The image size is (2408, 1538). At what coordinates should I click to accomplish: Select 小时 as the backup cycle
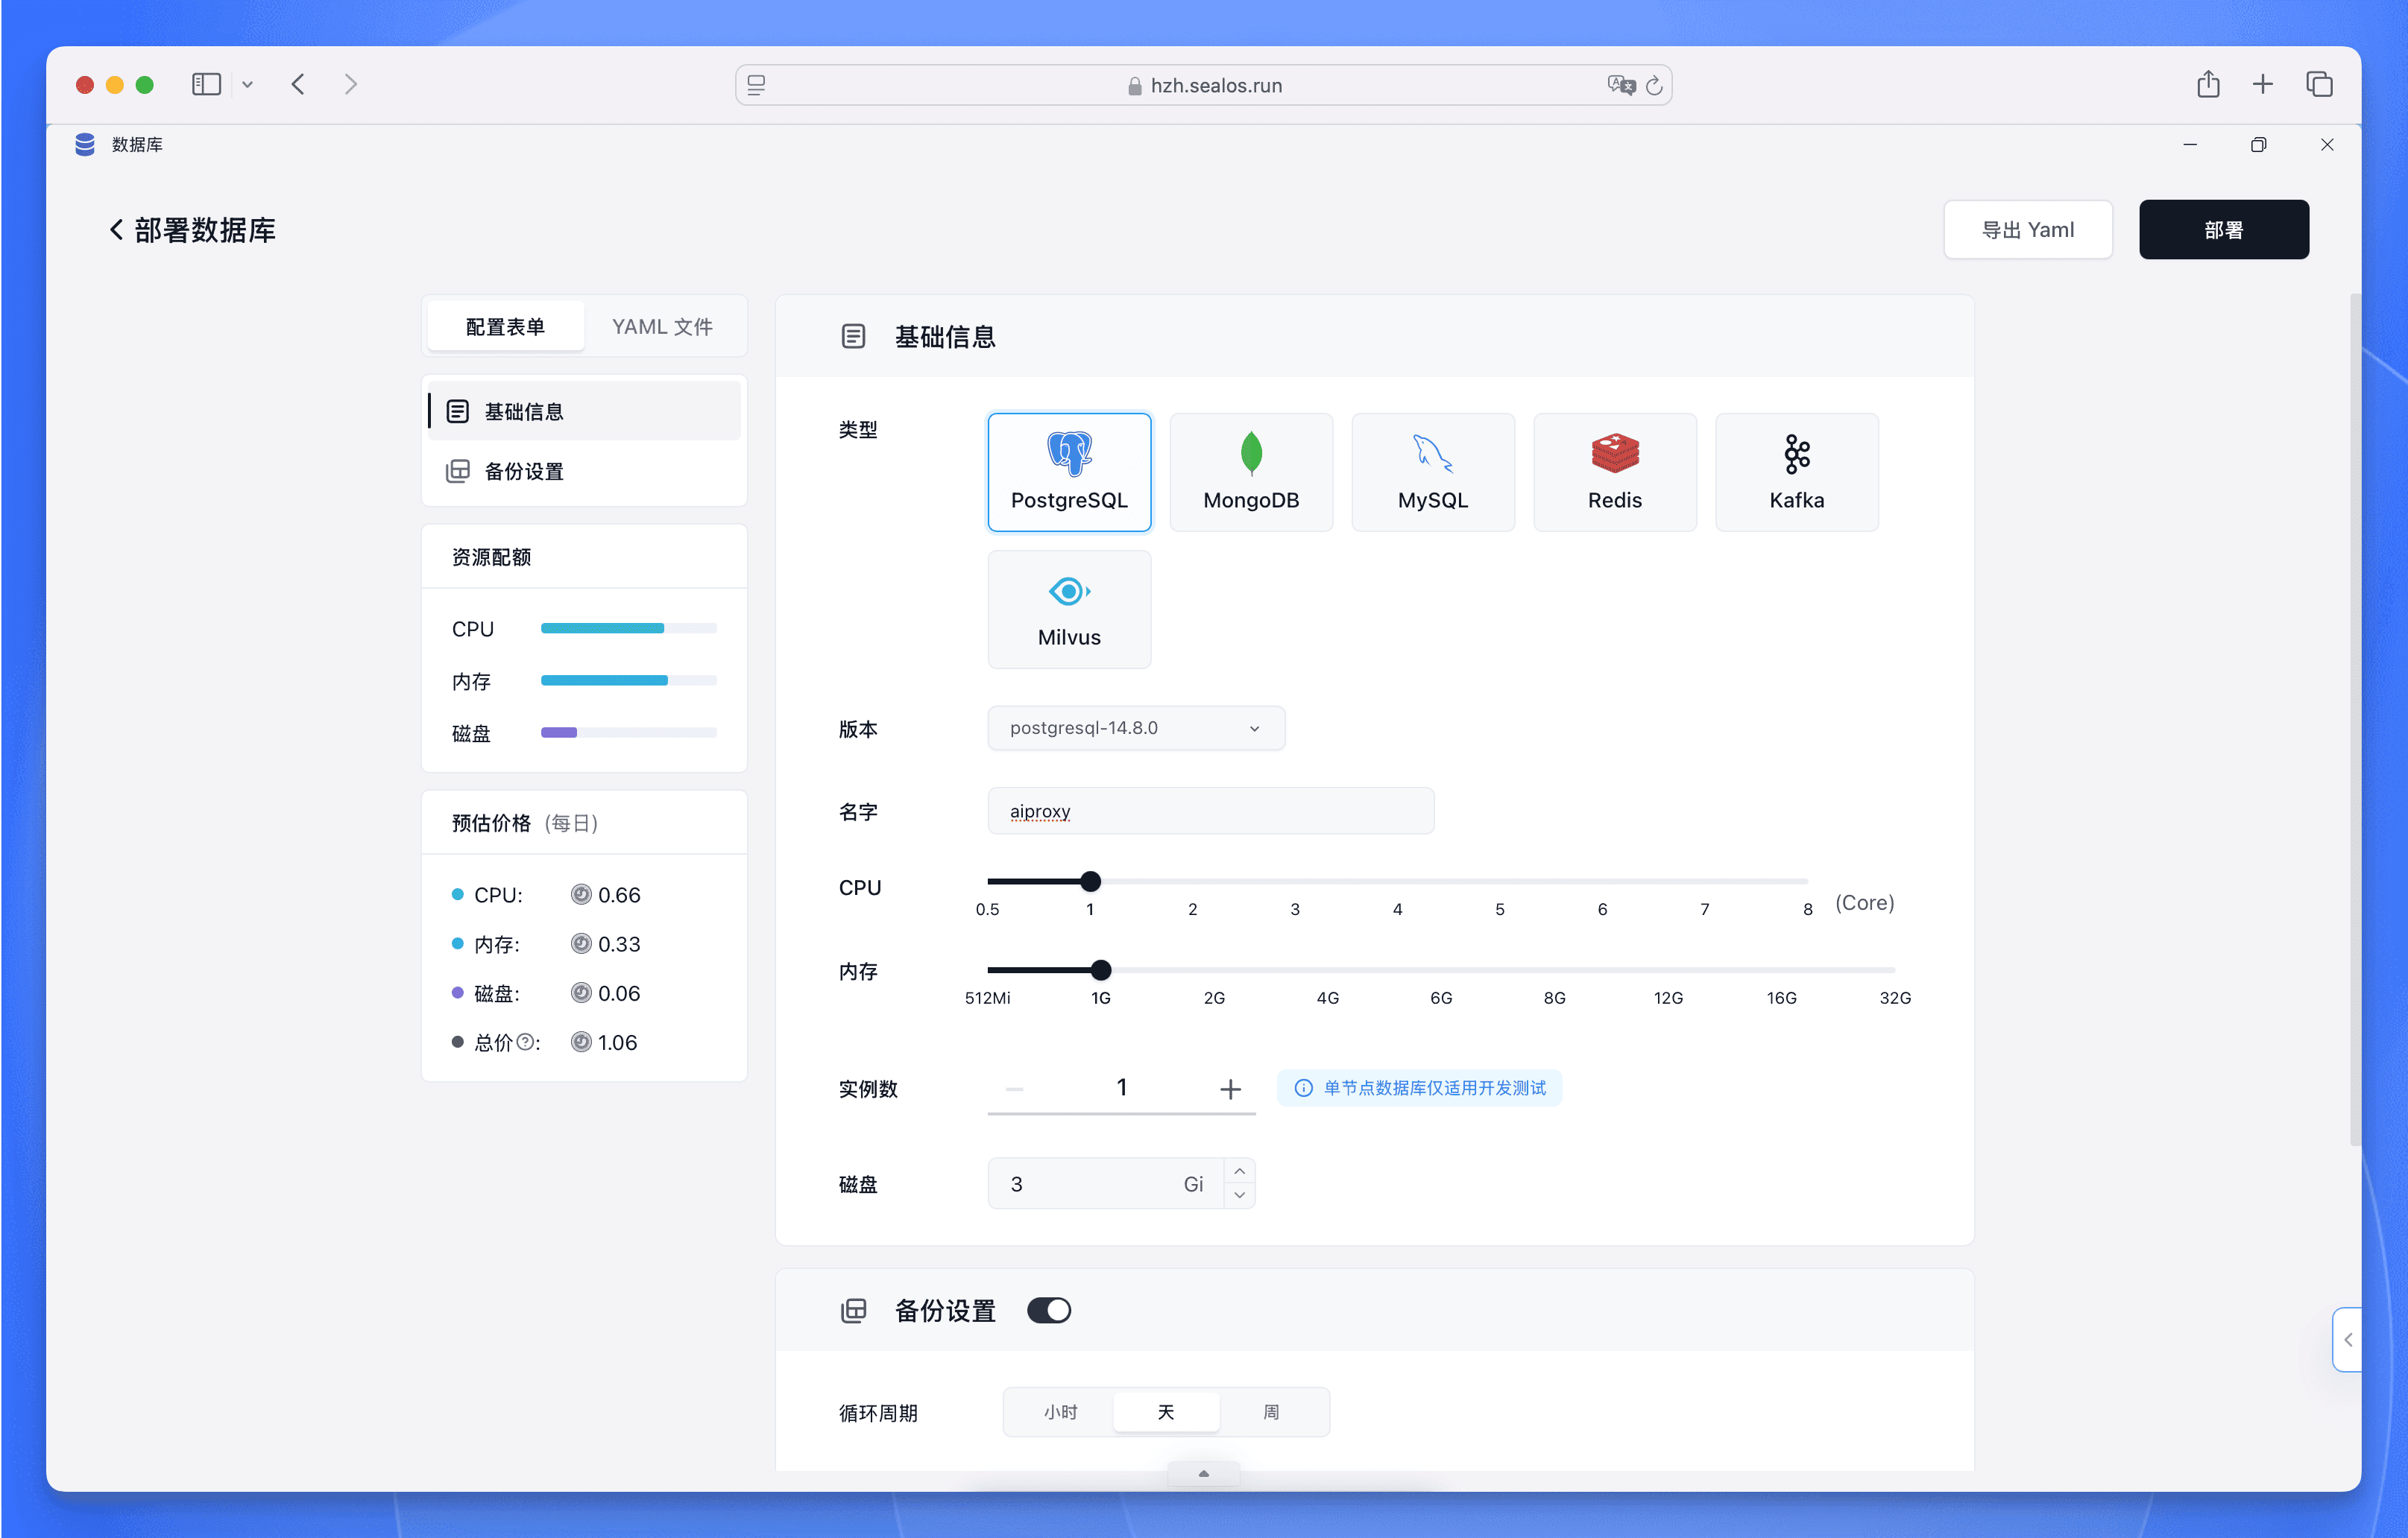click(1060, 1412)
